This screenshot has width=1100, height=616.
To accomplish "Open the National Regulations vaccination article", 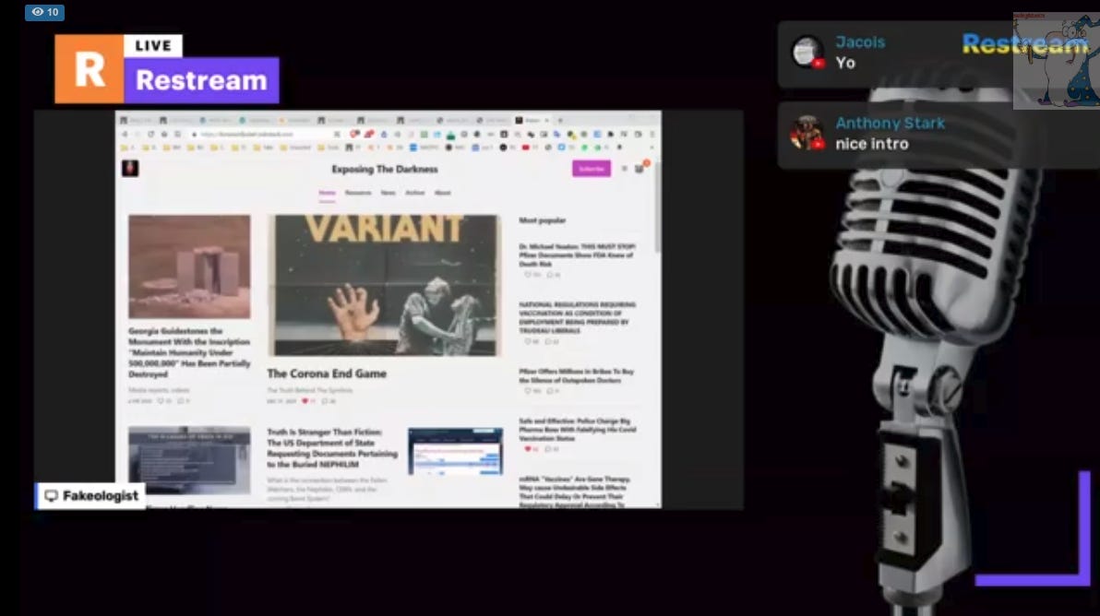I will [x=578, y=317].
